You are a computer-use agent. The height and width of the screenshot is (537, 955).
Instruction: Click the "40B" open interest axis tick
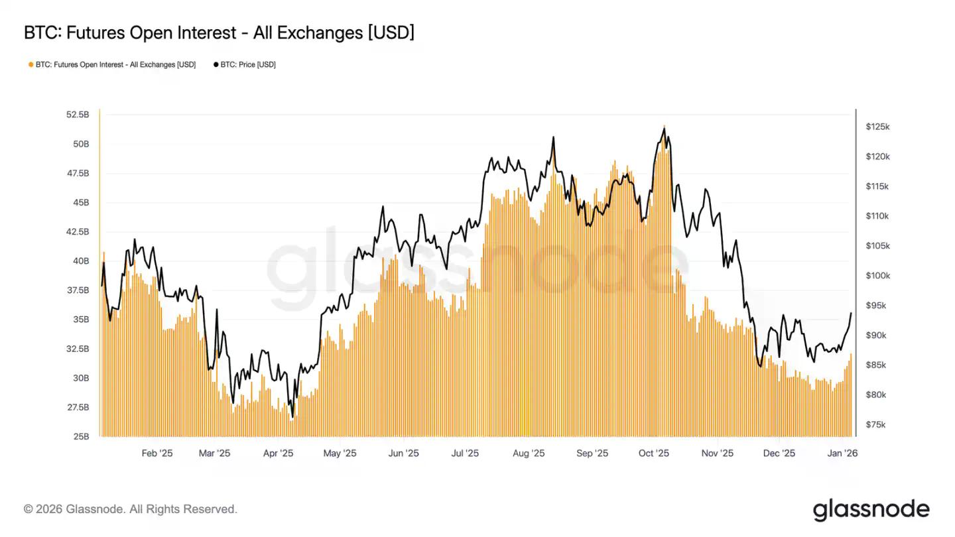[x=80, y=261]
